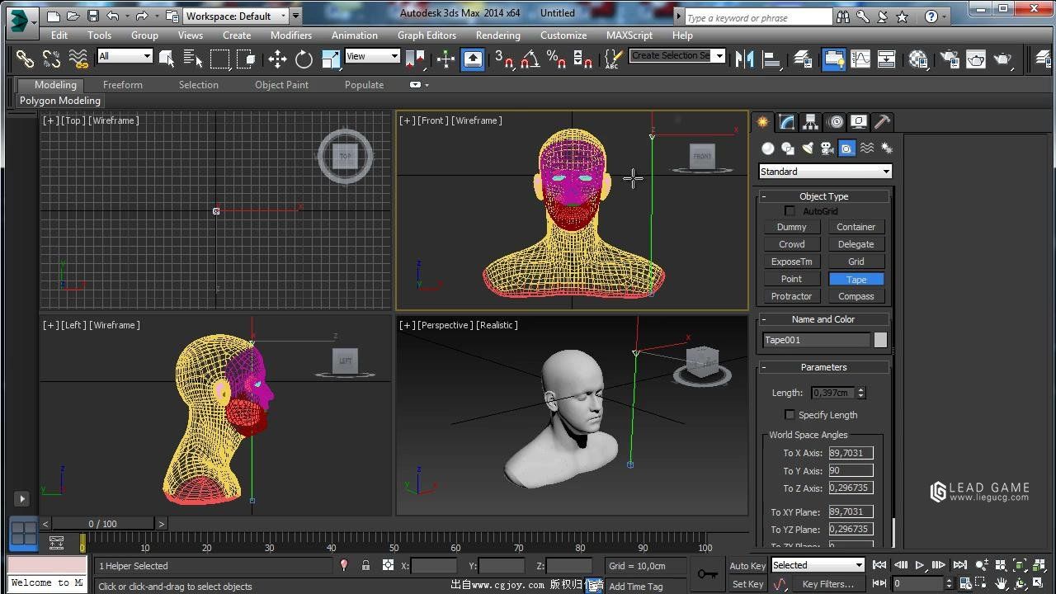Collapse the Object Type rollout
1056x594 pixels.
[x=823, y=196]
